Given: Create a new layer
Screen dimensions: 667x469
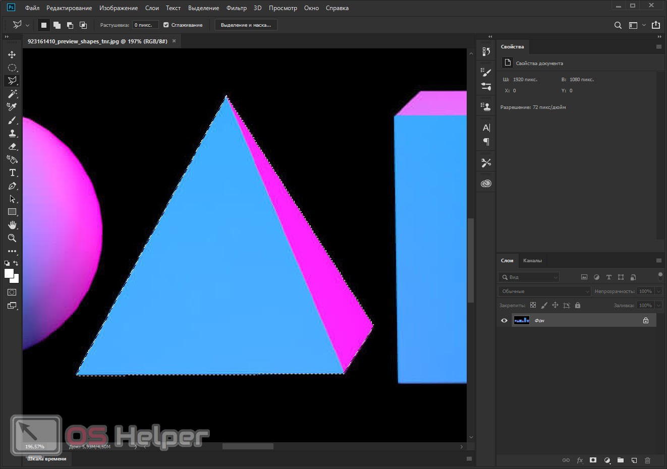Looking at the screenshot, I should pyautogui.click(x=634, y=460).
